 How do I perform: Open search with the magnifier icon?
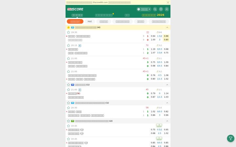[155, 9]
